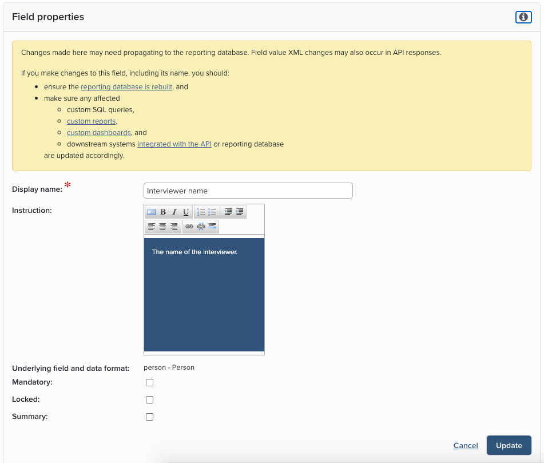Enable the Mandatory checkbox
Viewport: 544px width, 463px height.
(x=150, y=382)
